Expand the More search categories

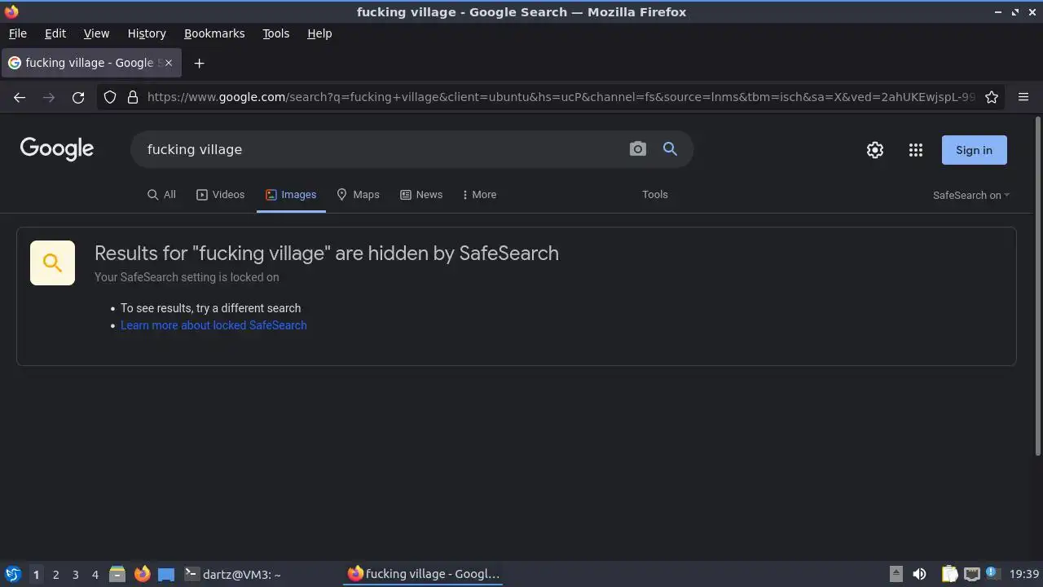pyautogui.click(x=478, y=195)
